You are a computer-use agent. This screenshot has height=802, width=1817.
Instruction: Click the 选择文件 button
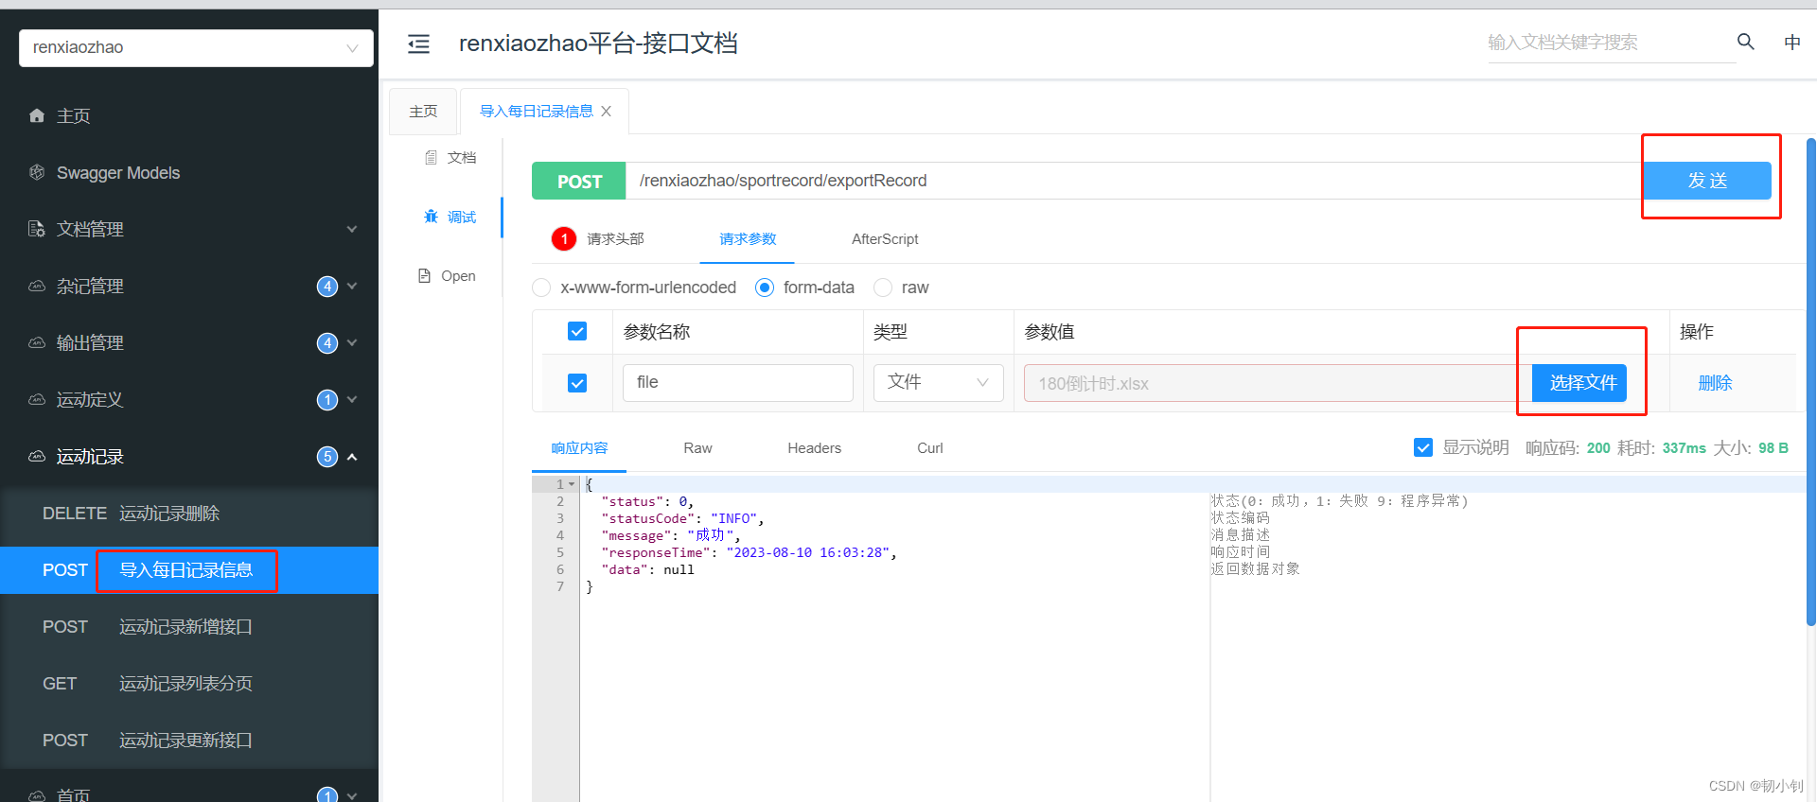pos(1579,383)
